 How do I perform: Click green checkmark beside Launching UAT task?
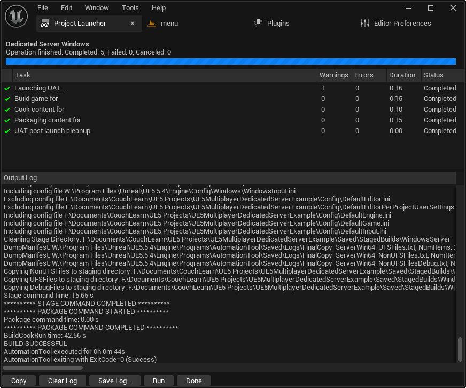click(7, 88)
